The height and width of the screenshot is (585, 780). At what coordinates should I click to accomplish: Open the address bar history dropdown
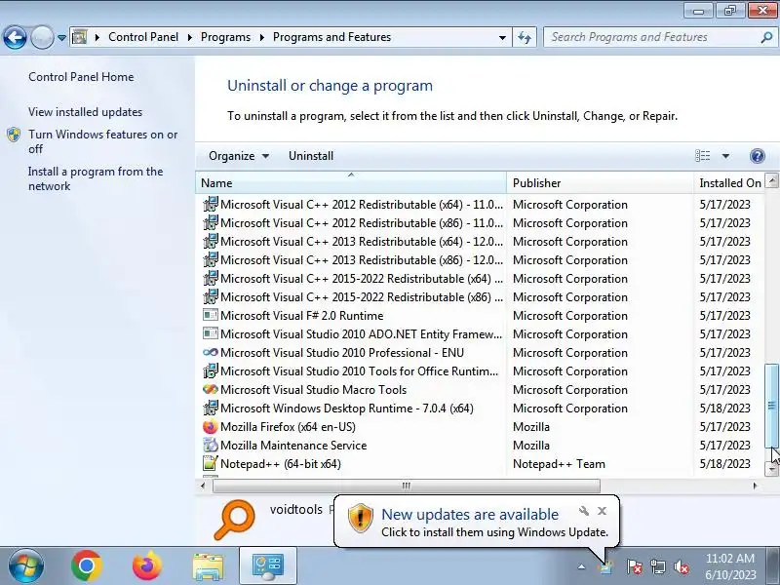coord(502,37)
